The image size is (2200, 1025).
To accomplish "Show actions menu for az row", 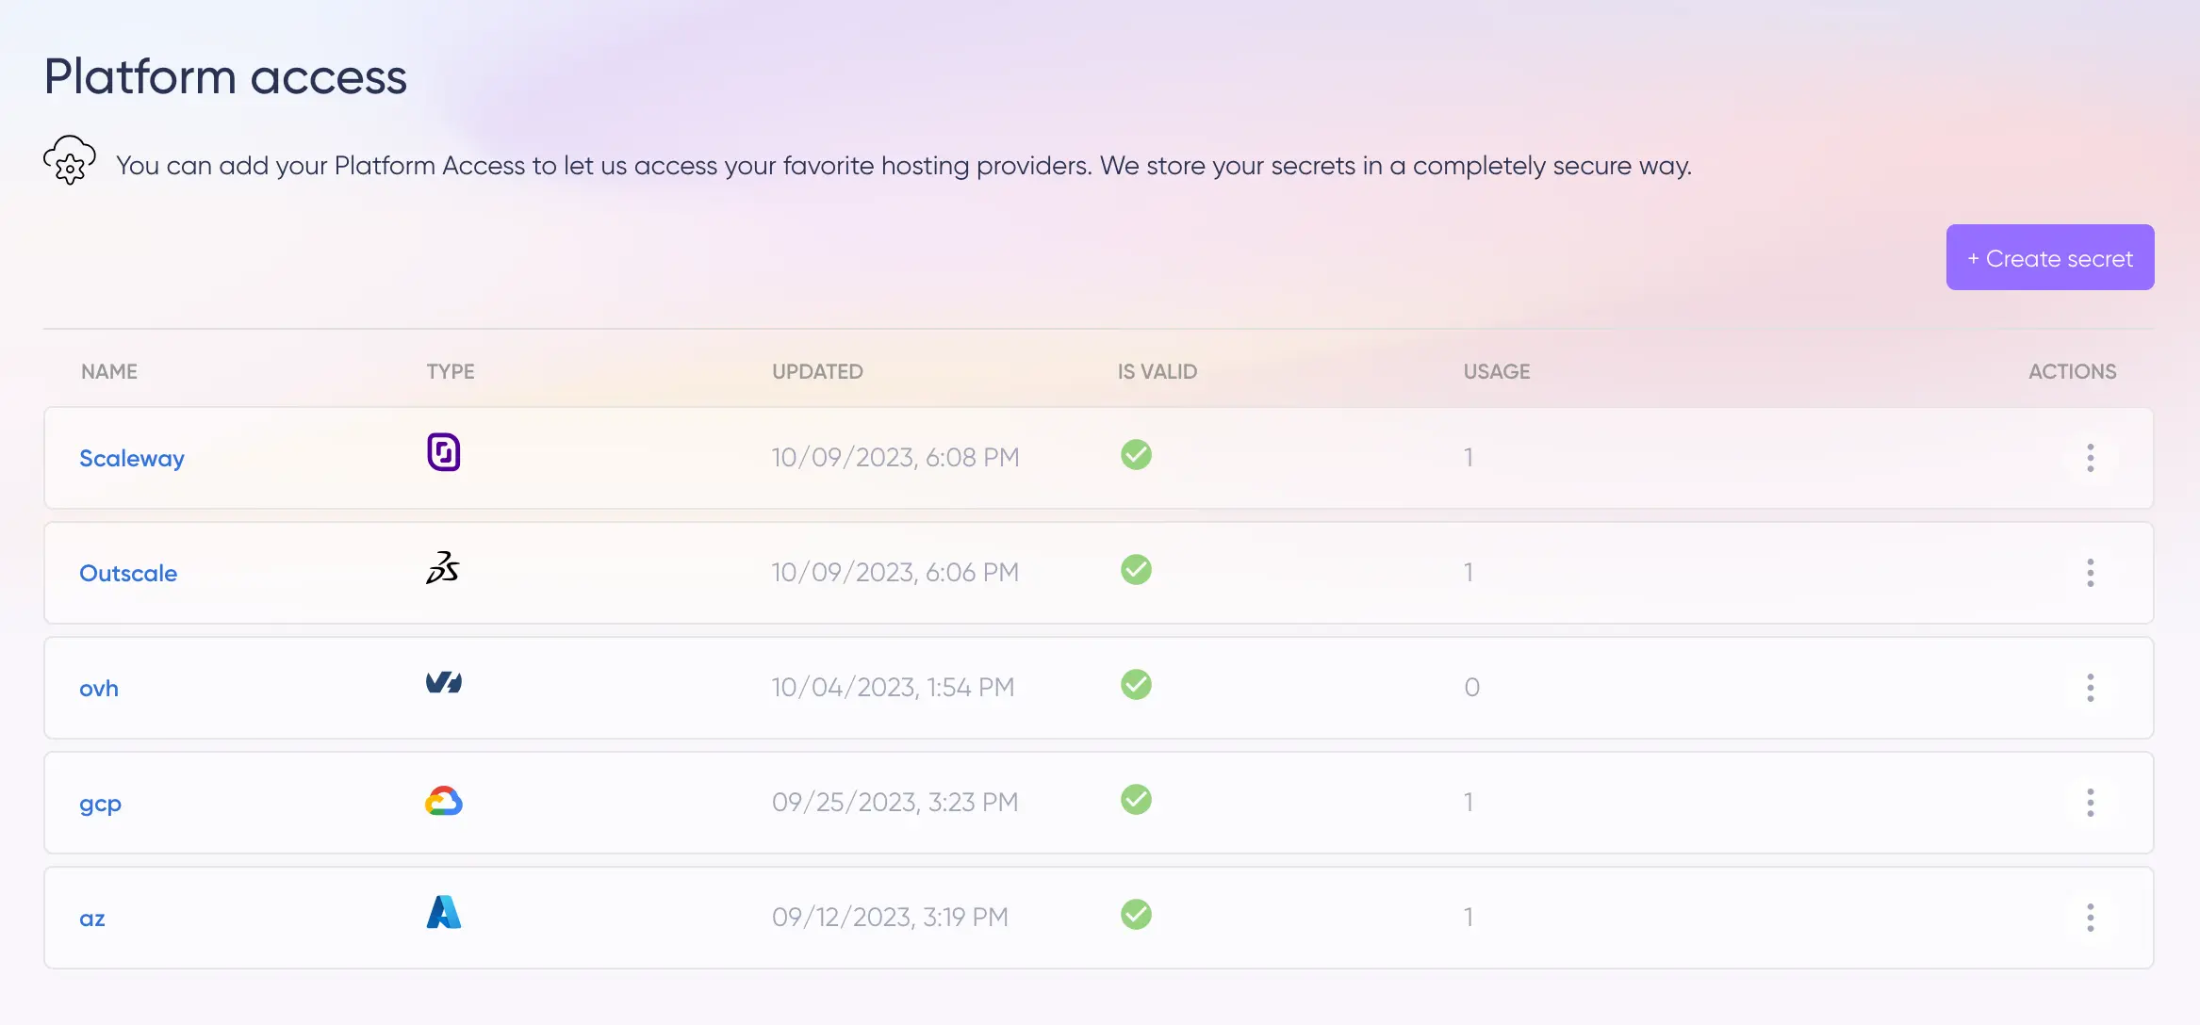I will click(x=2090, y=918).
